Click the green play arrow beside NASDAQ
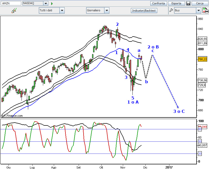This screenshot has height=169, width=209. point(52,4)
